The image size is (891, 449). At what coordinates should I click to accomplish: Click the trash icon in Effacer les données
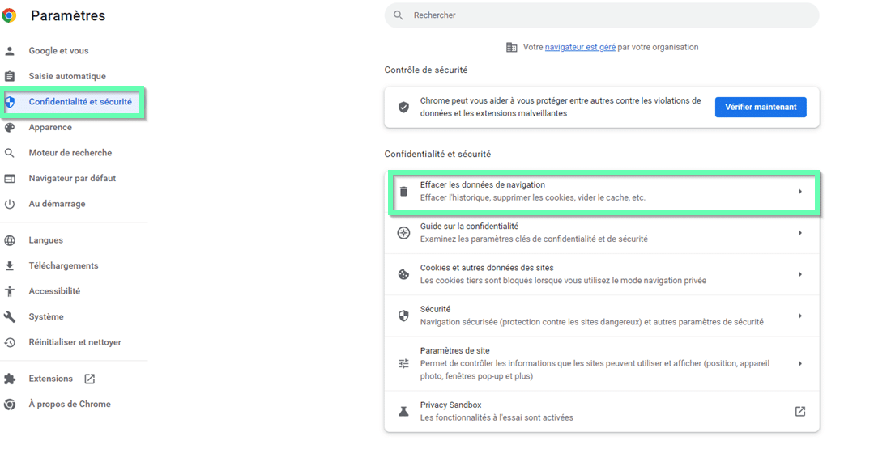pos(403,191)
